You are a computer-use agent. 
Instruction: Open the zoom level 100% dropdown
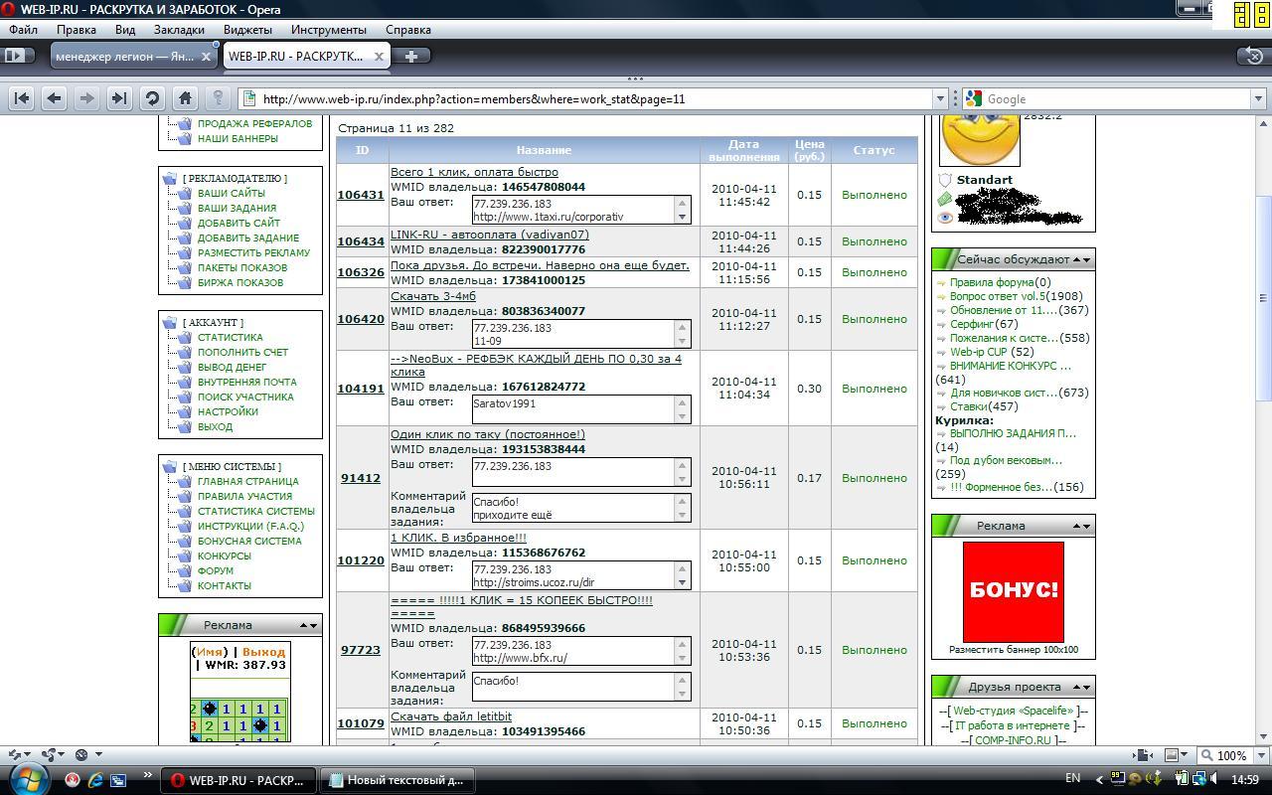point(1258,755)
